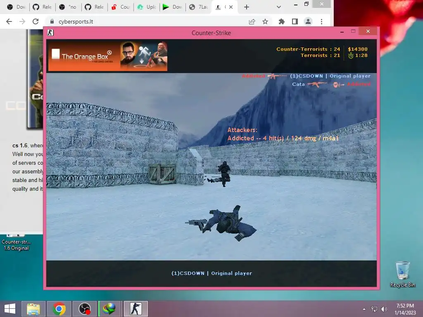Go back in Chrome
Screen dimensions: 423x317
(9, 21)
